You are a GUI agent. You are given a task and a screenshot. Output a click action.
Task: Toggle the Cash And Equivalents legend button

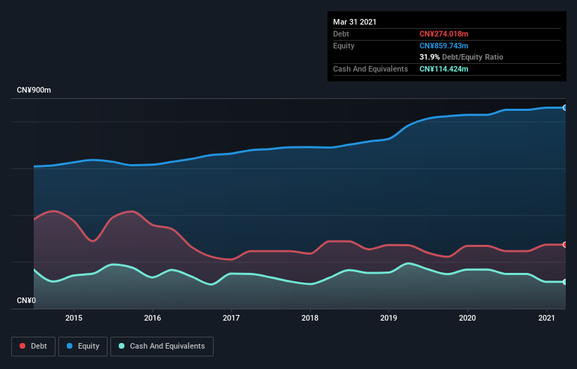162,347
